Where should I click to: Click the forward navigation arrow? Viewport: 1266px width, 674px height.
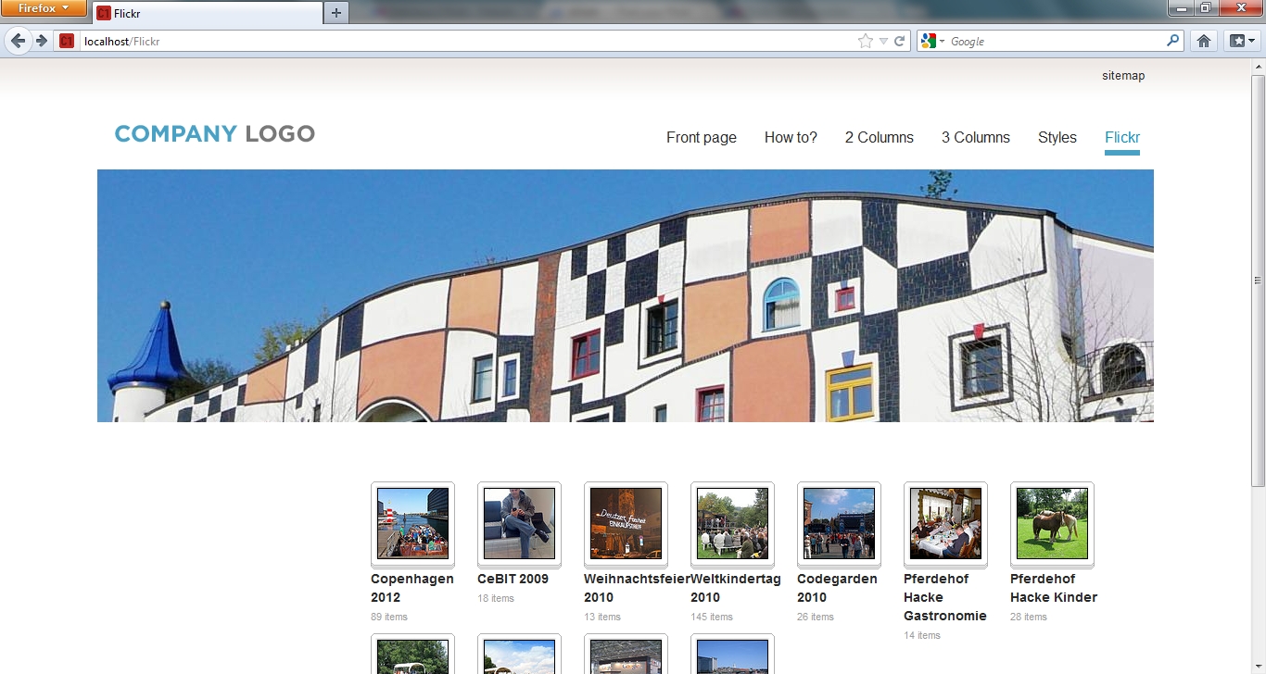pyautogui.click(x=42, y=41)
